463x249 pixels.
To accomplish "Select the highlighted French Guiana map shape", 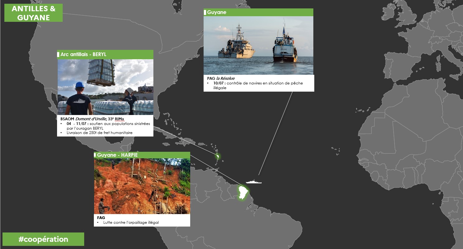I will click(243, 193).
